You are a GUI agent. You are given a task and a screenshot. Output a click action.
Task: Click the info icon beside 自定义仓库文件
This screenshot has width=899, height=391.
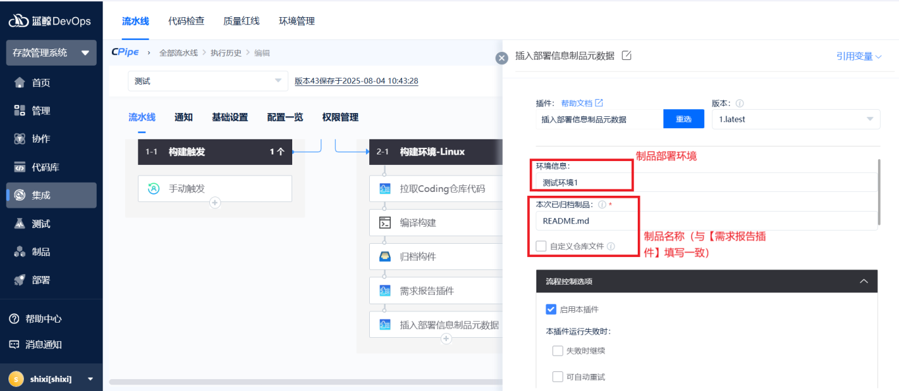(x=611, y=246)
